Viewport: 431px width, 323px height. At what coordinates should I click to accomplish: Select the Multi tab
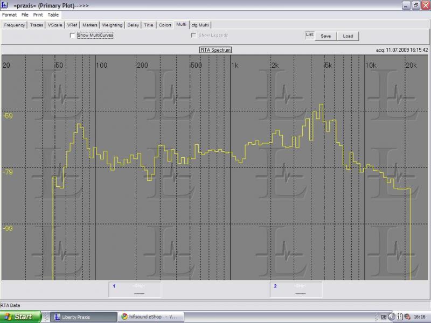coord(182,24)
